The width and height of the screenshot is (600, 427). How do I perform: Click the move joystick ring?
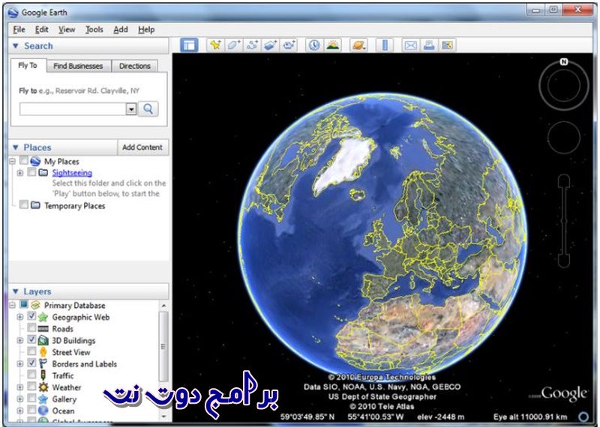tap(564, 138)
